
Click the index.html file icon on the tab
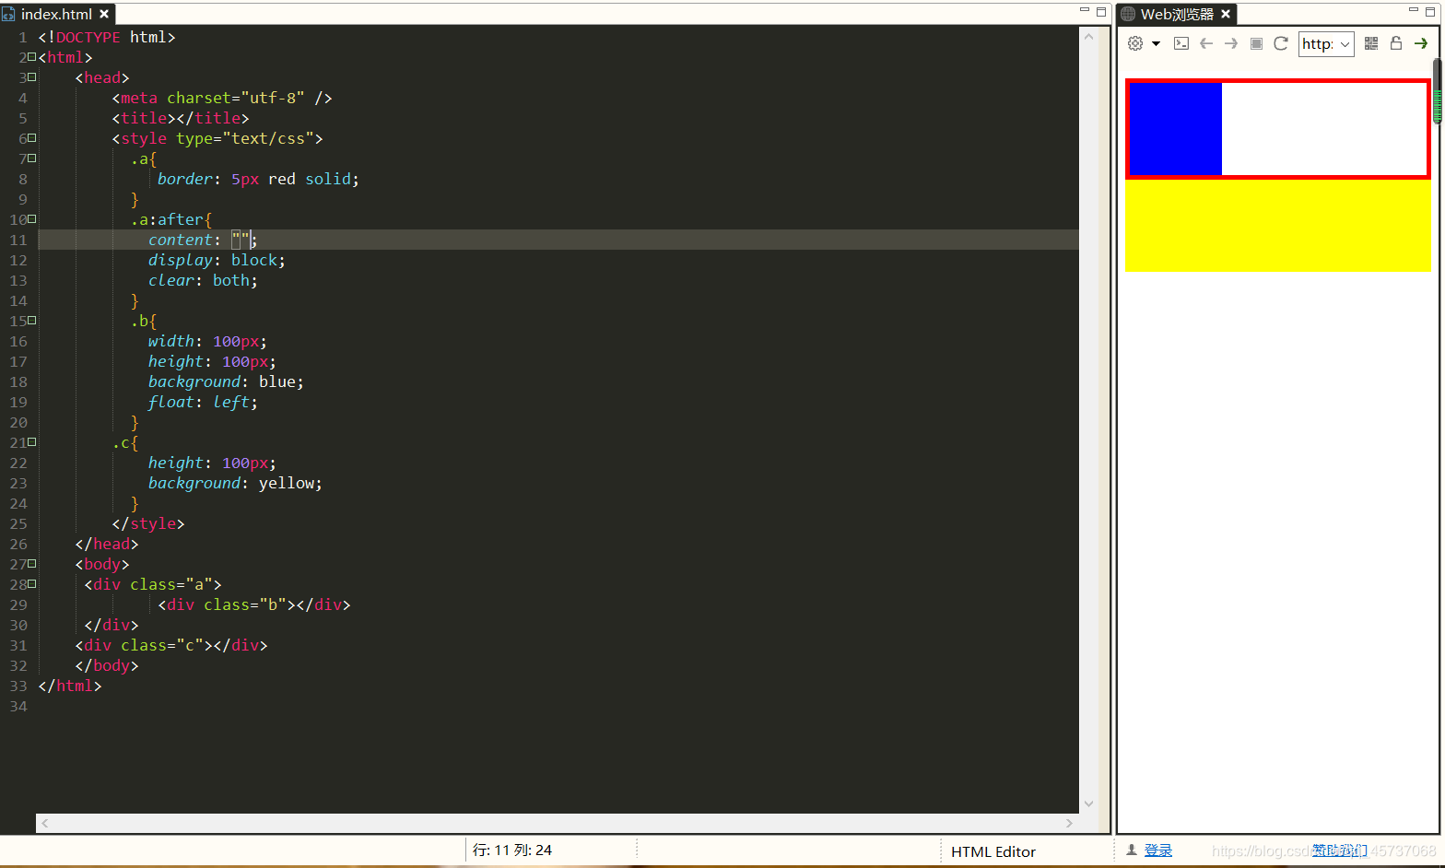click(x=8, y=15)
